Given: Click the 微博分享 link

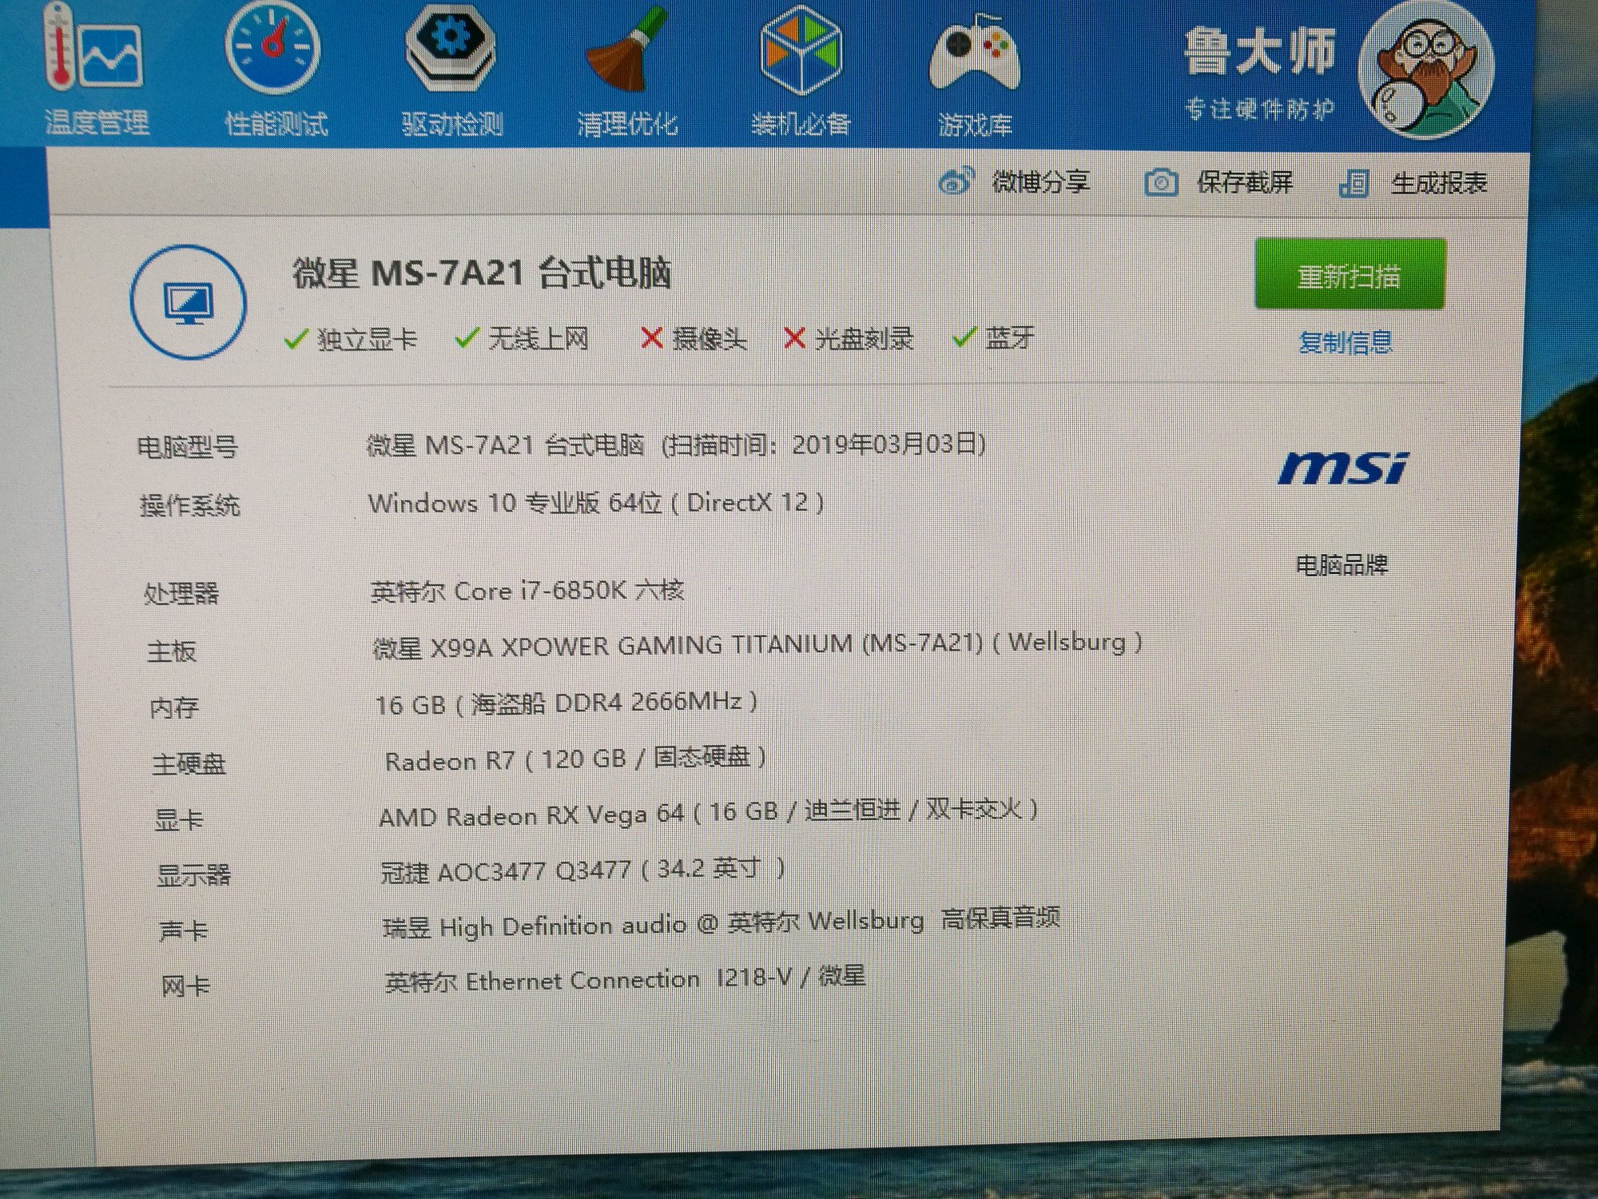Looking at the screenshot, I should 1040,182.
